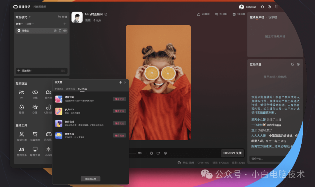Viewport: 315px width, 187px height.
Task: Start 多人KTV with 开启玩法
Action: point(119,111)
